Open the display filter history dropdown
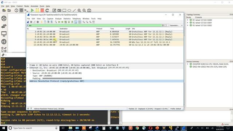Viewport: 233px width, 131px height. (168, 25)
